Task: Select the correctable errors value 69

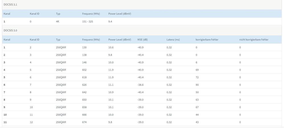Action: coord(197,70)
